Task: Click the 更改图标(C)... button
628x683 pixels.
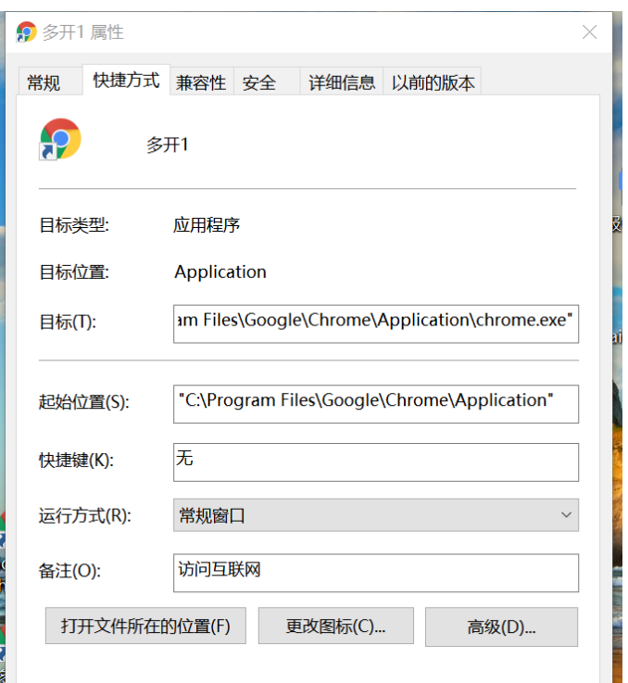Action: point(336,626)
